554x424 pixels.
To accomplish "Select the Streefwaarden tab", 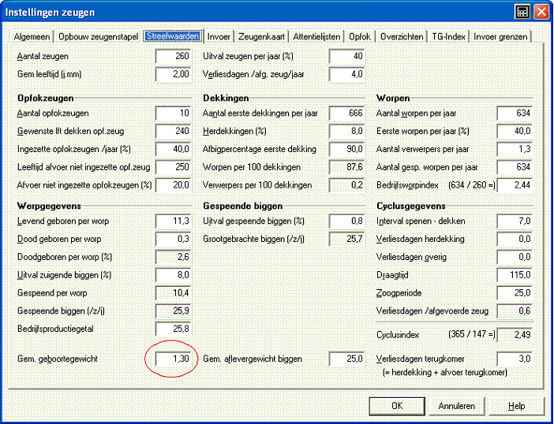I will click(x=173, y=36).
